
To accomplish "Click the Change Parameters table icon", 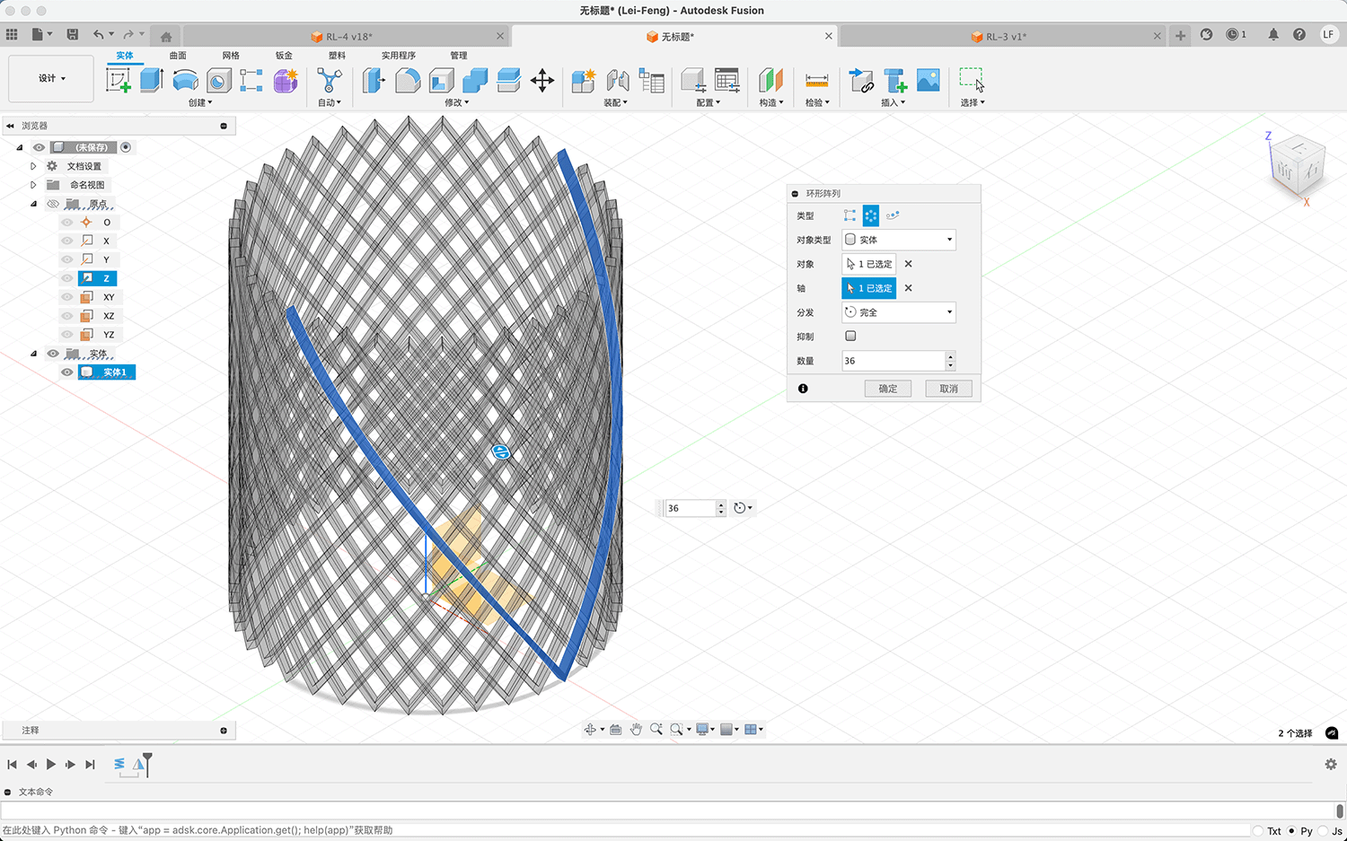I will click(727, 81).
